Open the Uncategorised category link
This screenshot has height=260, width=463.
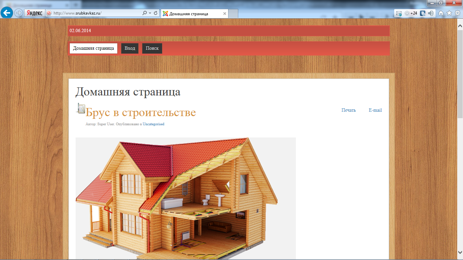pos(154,124)
